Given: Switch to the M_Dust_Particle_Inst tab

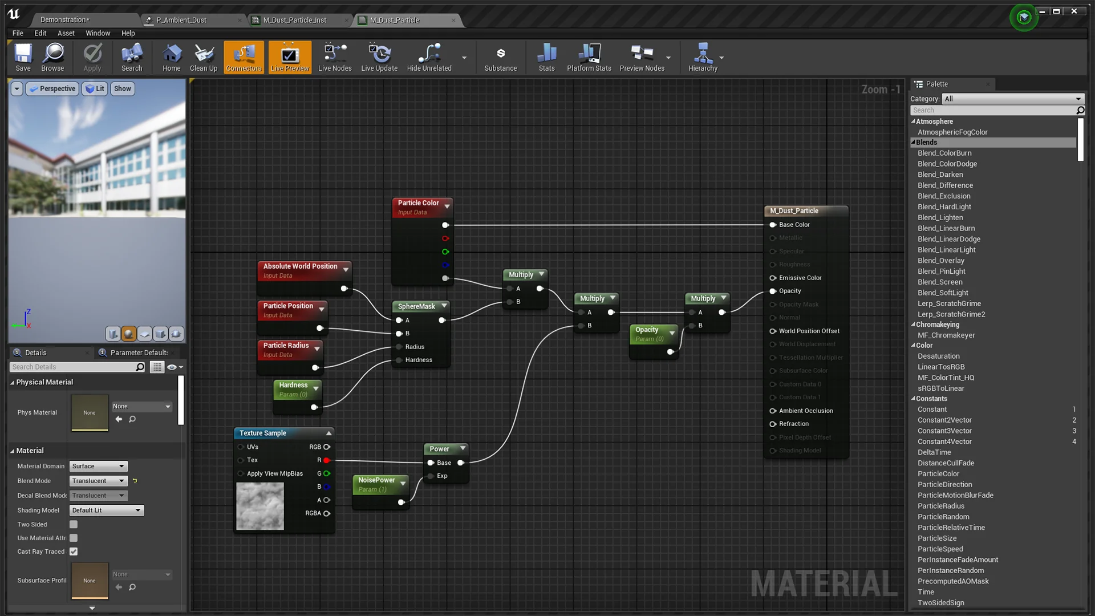Looking at the screenshot, I should pos(295,20).
